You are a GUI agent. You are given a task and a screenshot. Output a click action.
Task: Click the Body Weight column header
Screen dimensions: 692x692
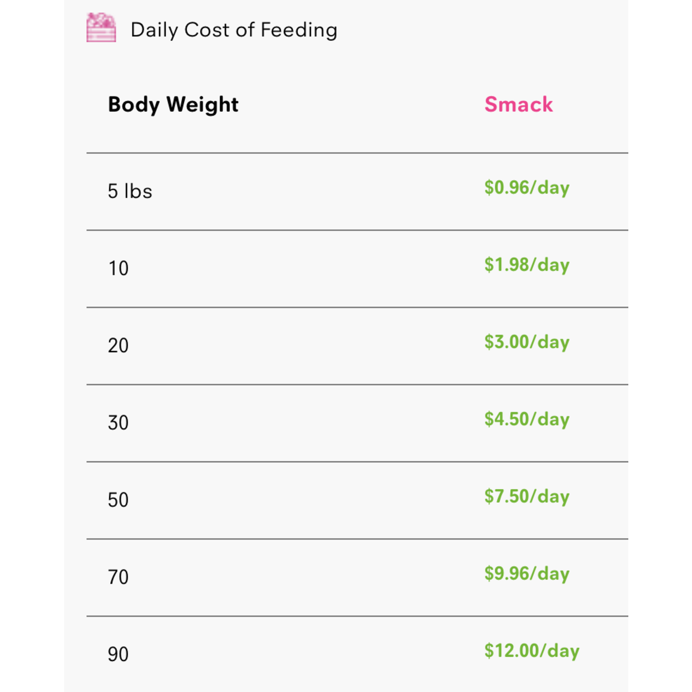(173, 104)
